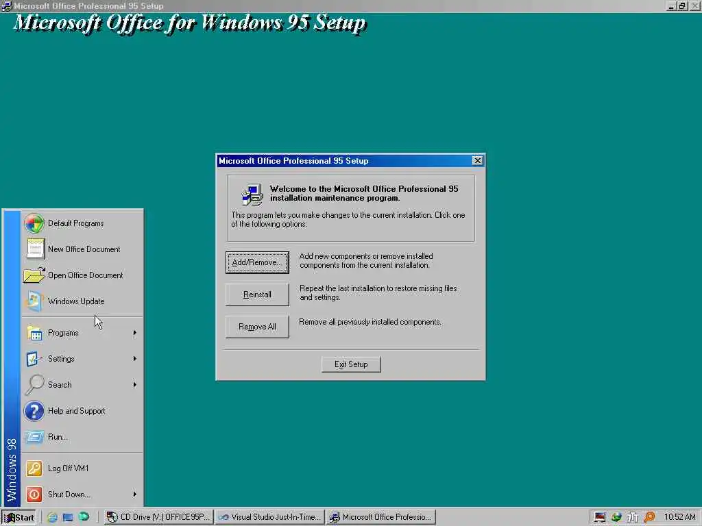This screenshot has height=526, width=702.
Task: Click the Remove All button
Action: pyautogui.click(x=257, y=327)
